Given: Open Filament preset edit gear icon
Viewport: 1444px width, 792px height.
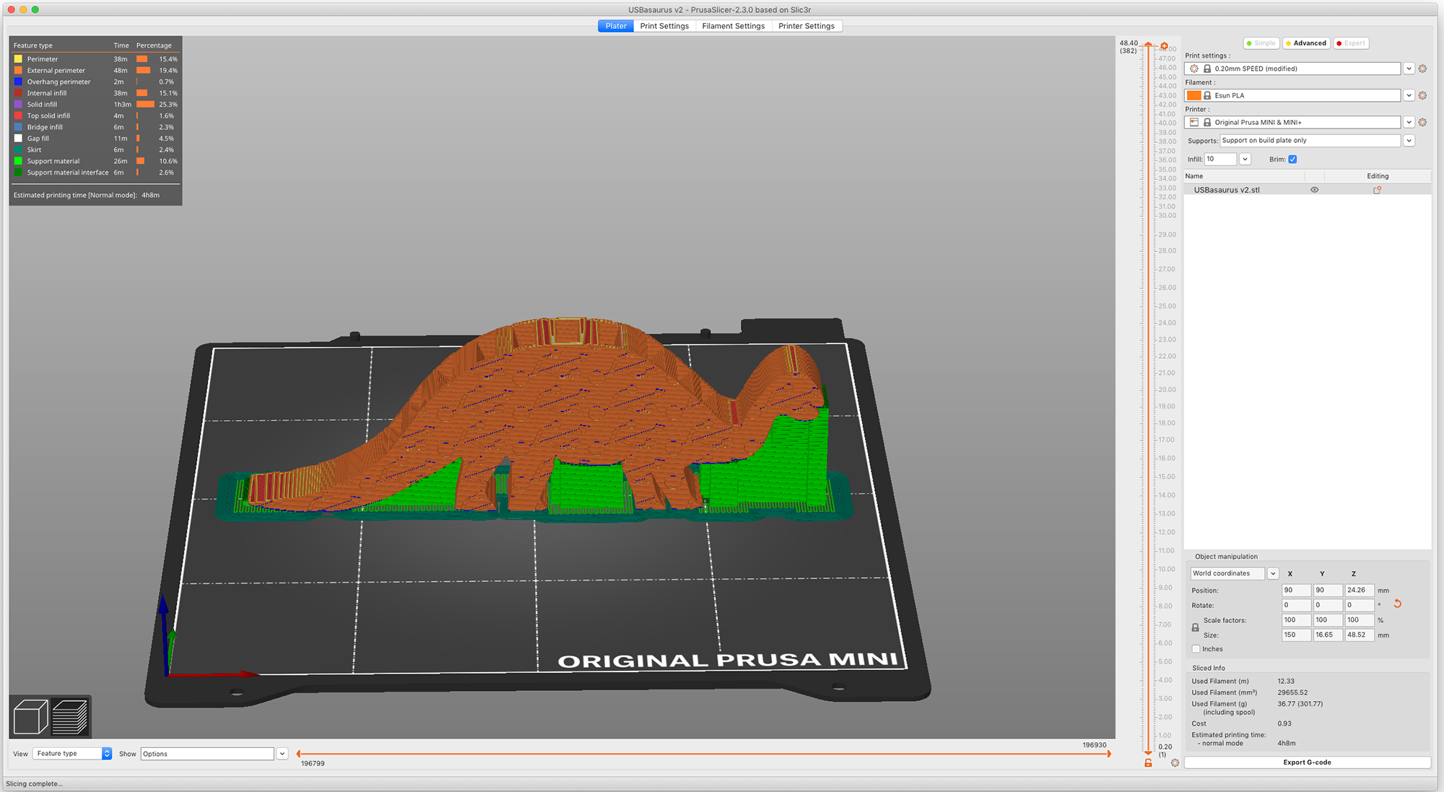Looking at the screenshot, I should [x=1422, y=95].
